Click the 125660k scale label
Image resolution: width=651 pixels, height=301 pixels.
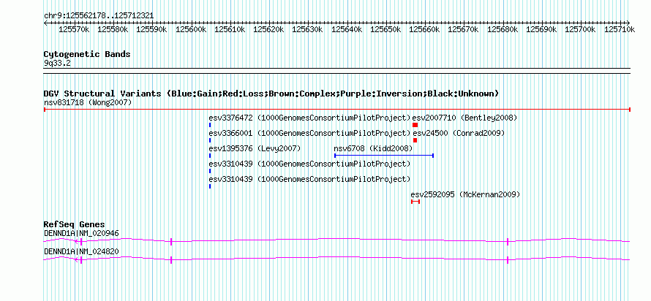(x=425, y=29)
